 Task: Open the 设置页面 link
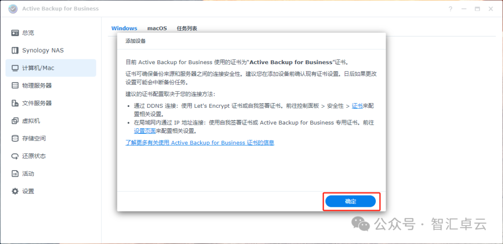[x=145, y=131]
